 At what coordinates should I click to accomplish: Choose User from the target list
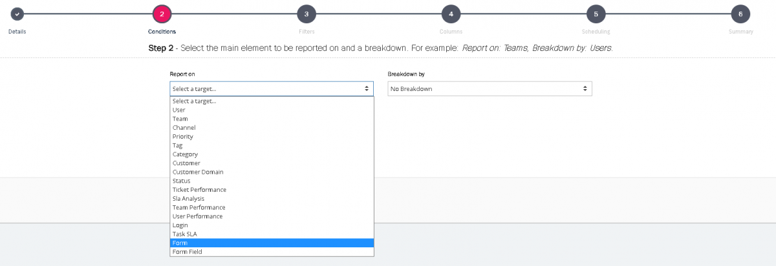179,110
